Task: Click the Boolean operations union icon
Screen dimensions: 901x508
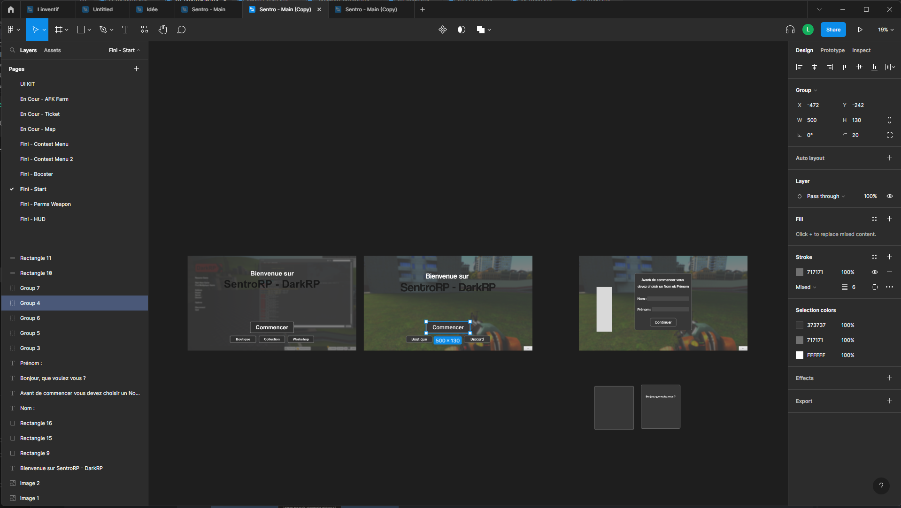Action: coord(480,30)
